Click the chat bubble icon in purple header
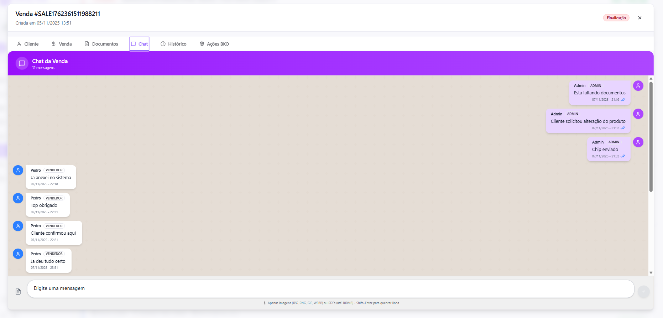This screenshot has width=663, height=318. [x=22, y=63]
